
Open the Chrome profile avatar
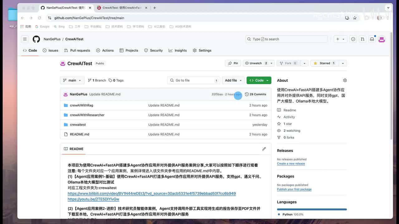(379, 18)
